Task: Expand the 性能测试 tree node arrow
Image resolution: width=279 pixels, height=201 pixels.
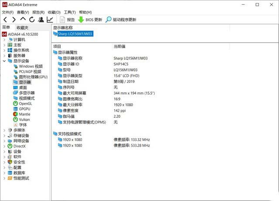Action: [4, 178]
